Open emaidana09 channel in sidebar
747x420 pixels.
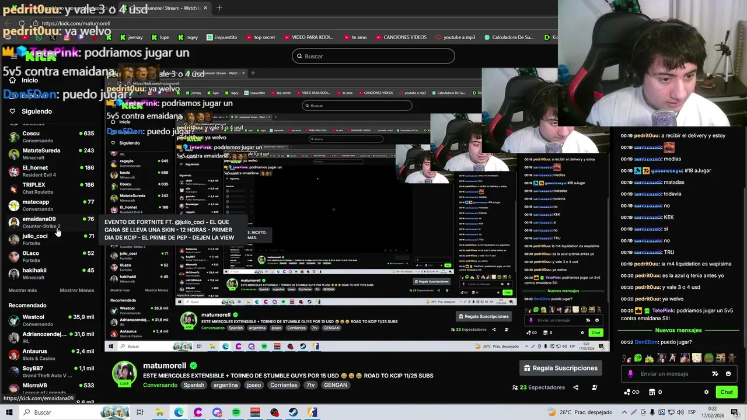[x=51, y=222]
